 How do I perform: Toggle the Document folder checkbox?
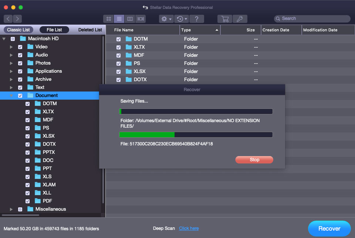20,96
